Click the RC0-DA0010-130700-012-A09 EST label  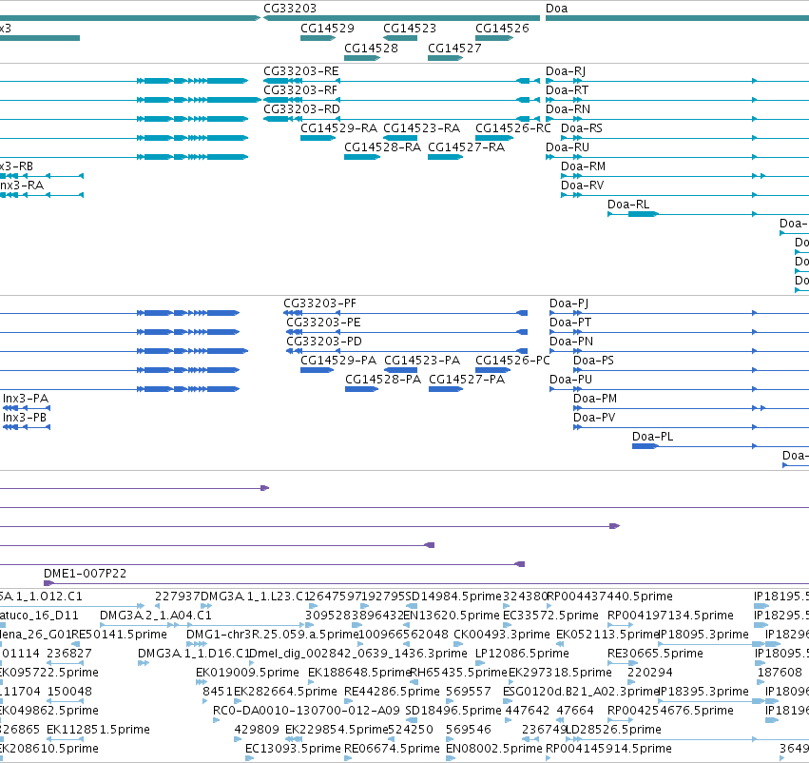(306, 711)
